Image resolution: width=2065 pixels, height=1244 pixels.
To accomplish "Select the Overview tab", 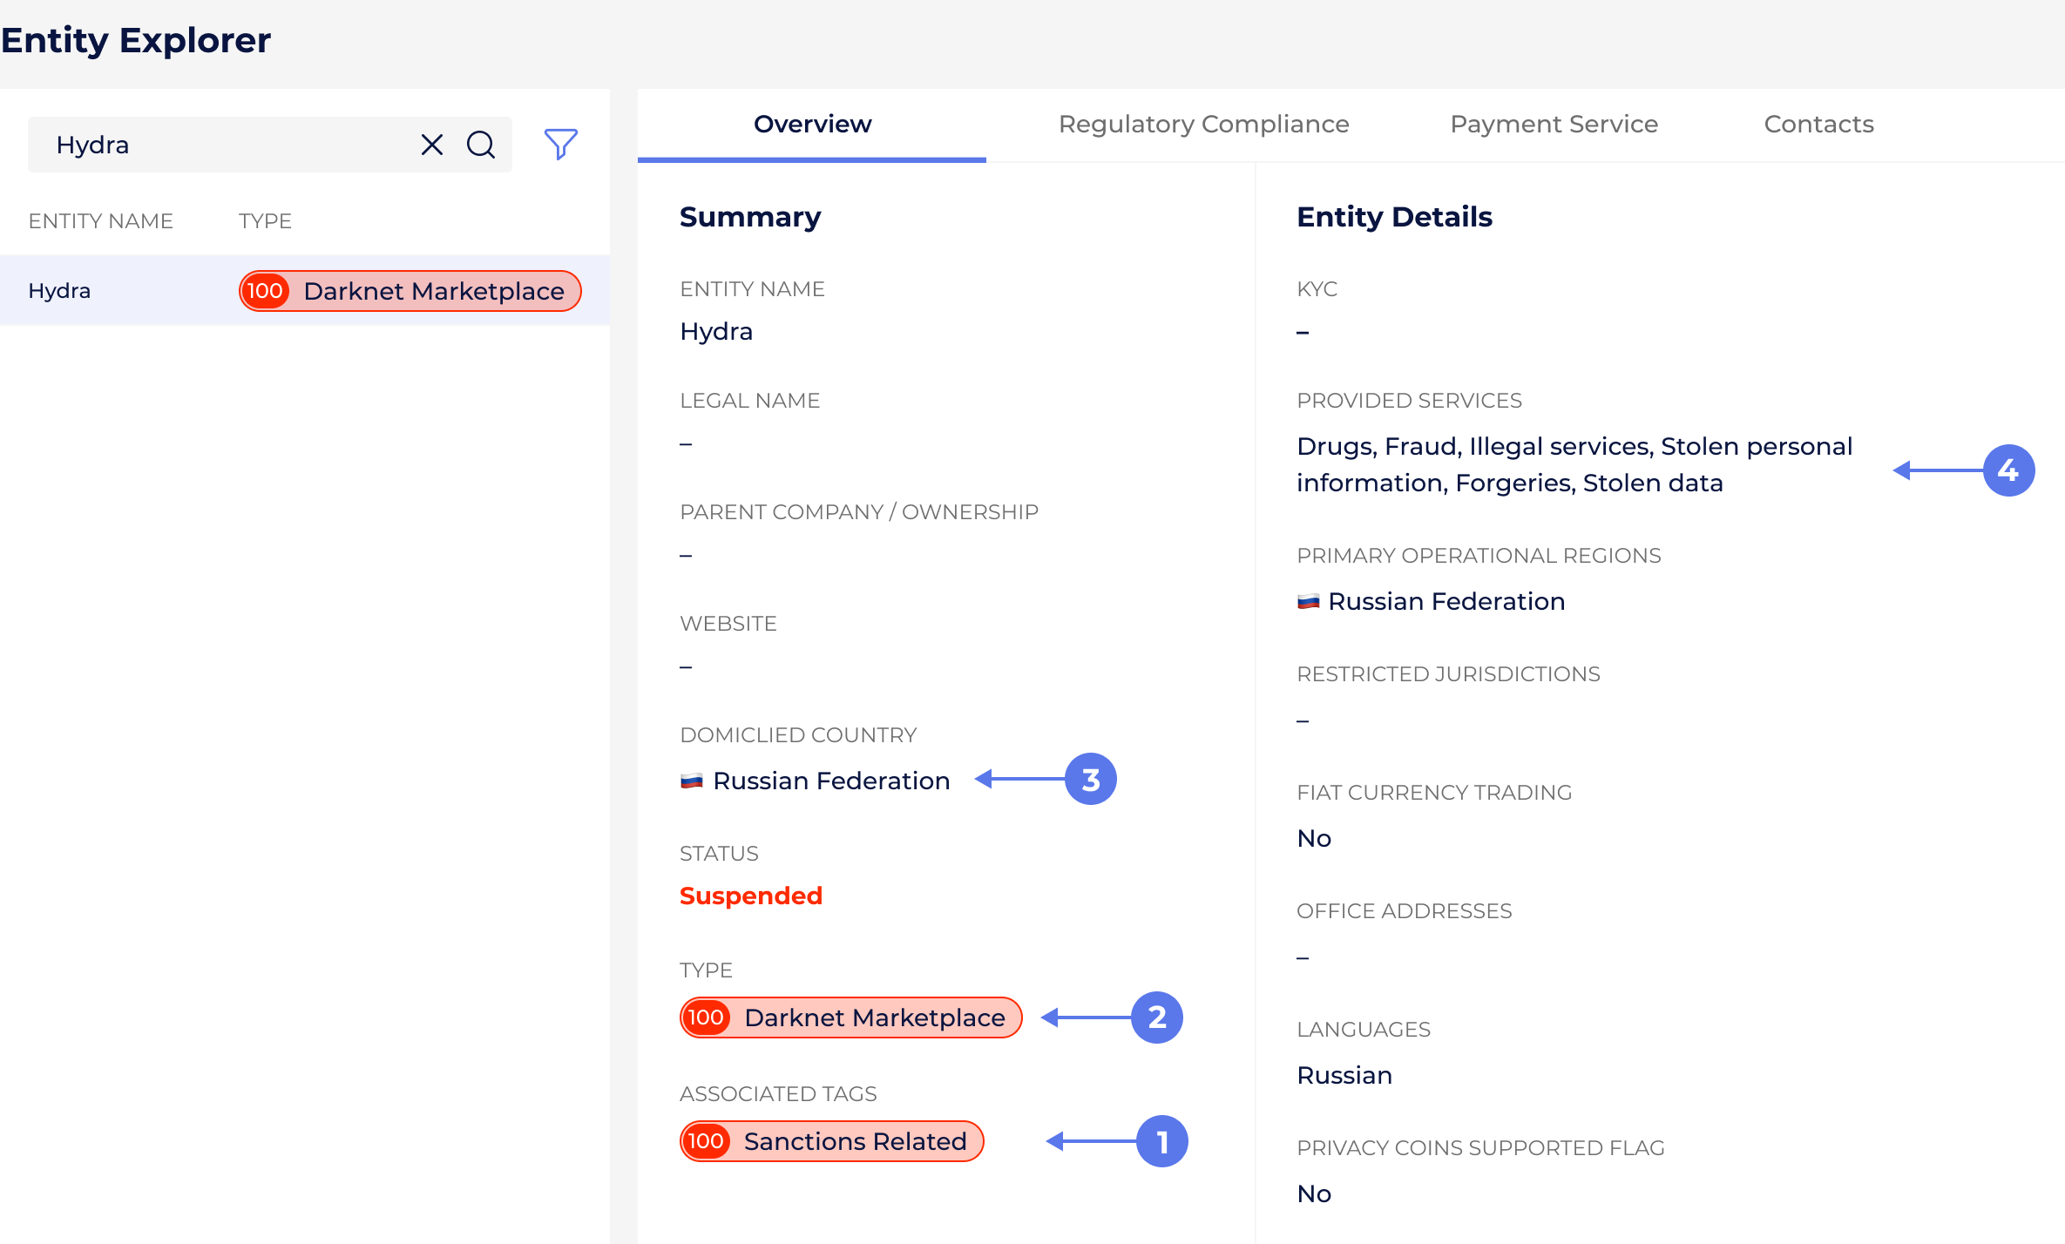I will [812, 124].
